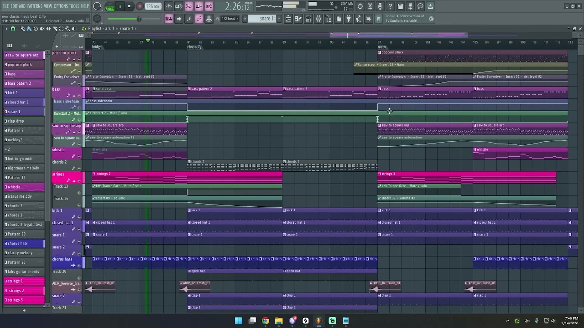Viewport: 584px width, 328px height.
Task: Open the EDIT menu
Action: [14, 6]
